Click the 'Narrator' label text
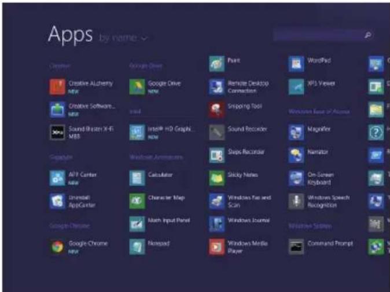This screenshot has height=292, width=390. tap(318, 152)
